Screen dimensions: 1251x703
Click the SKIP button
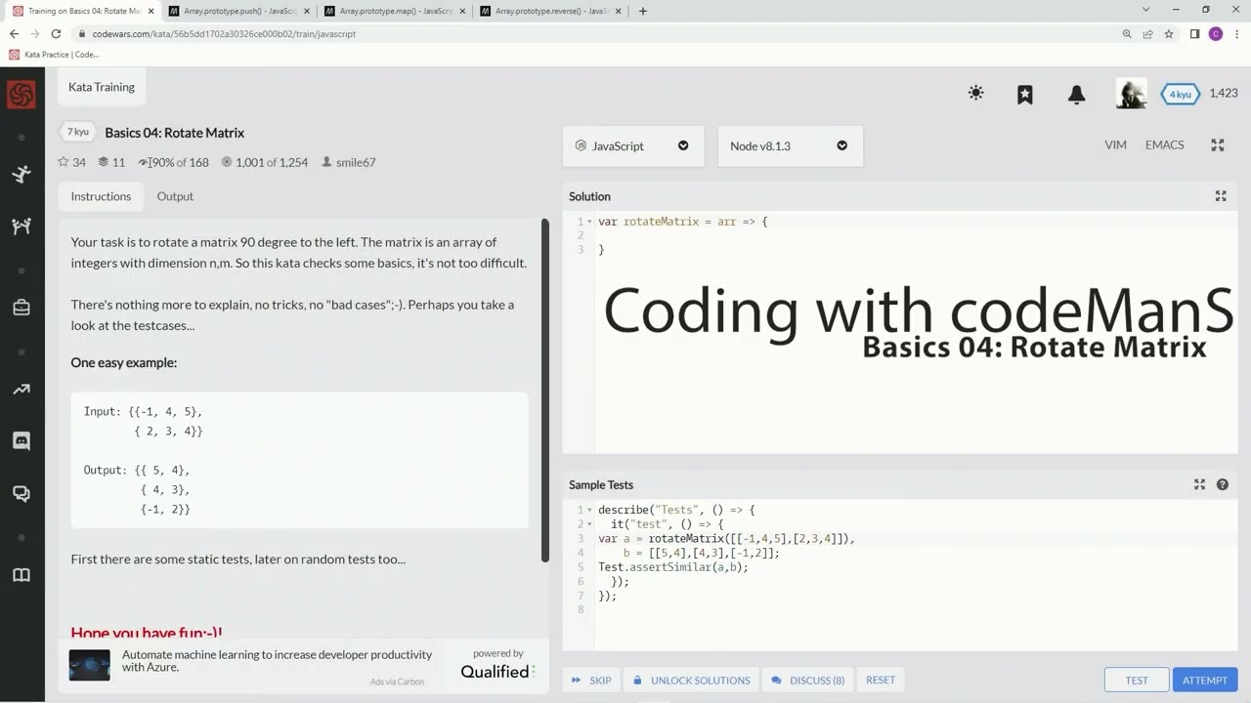point(591,680)
